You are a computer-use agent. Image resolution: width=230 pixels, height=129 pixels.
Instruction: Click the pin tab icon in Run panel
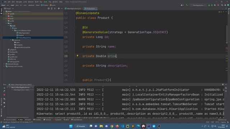4,107
